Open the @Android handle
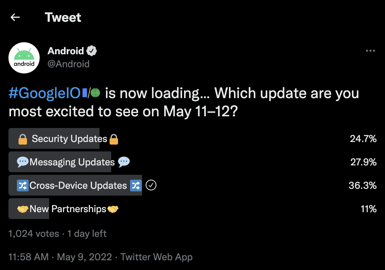This screenshot has width=385, height=270. coord(68,64)
